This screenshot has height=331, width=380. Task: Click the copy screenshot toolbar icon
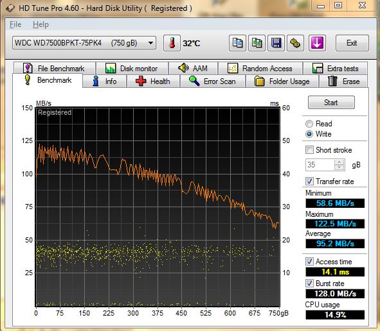(257, 43)
